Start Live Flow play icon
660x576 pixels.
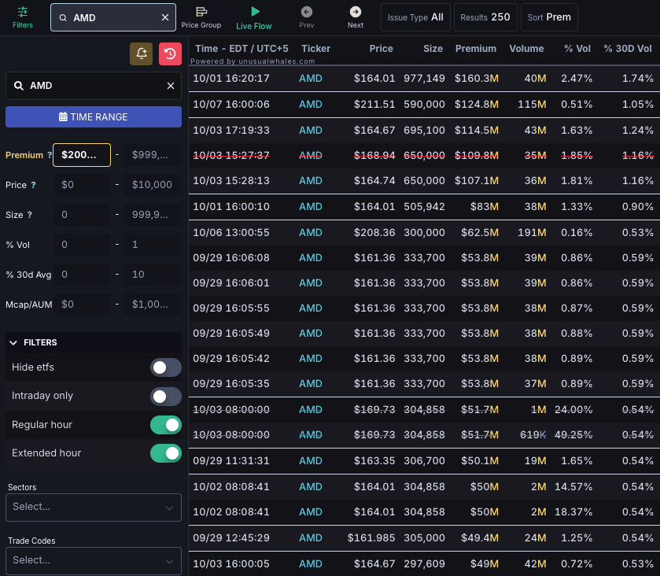pyautogui.click(x=255, y=12)
